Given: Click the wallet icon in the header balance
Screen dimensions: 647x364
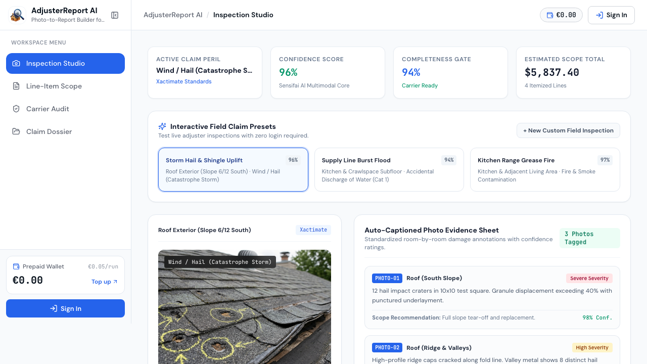Looking at the screenshot, I should (550, 15).
